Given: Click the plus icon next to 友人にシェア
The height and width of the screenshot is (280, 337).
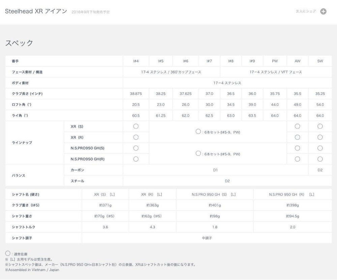Looking at the screenshot, I should point(323,11).
